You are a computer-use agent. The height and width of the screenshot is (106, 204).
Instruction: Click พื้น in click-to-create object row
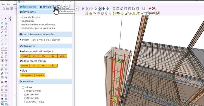coord(53,56)
